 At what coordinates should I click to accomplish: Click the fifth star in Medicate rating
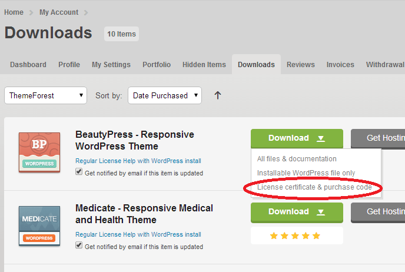coord(317,235)
